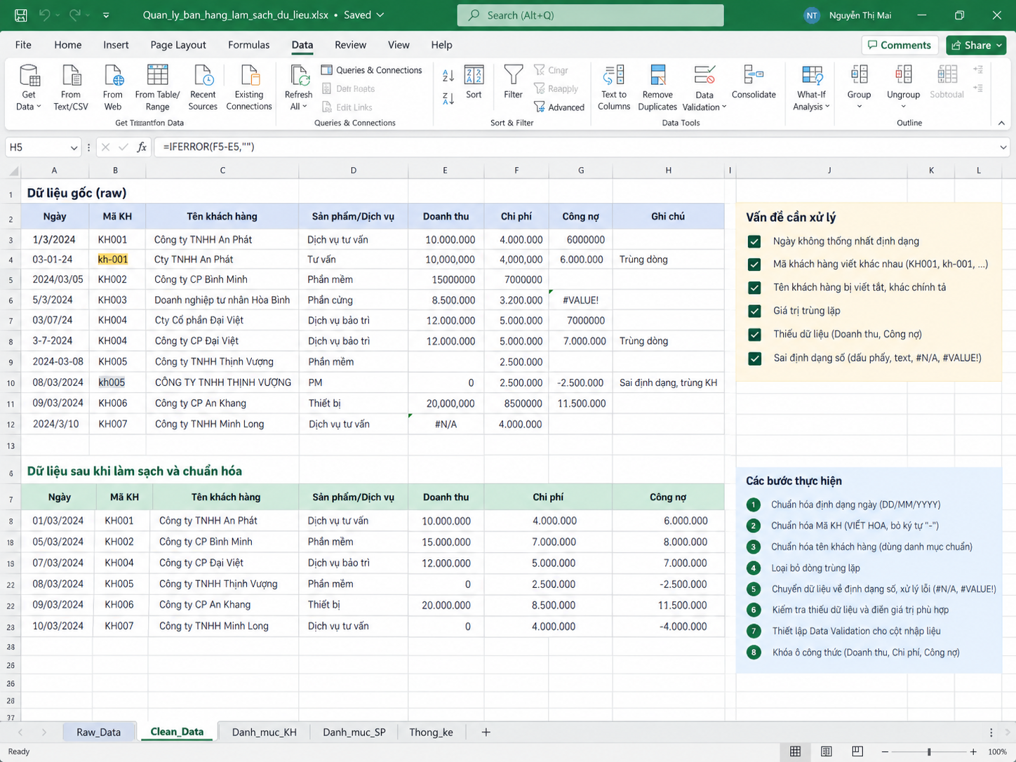The width and height of the screenshot is (1016, 762).
Task: Click zoom out minus button
Action: (885, 751)
